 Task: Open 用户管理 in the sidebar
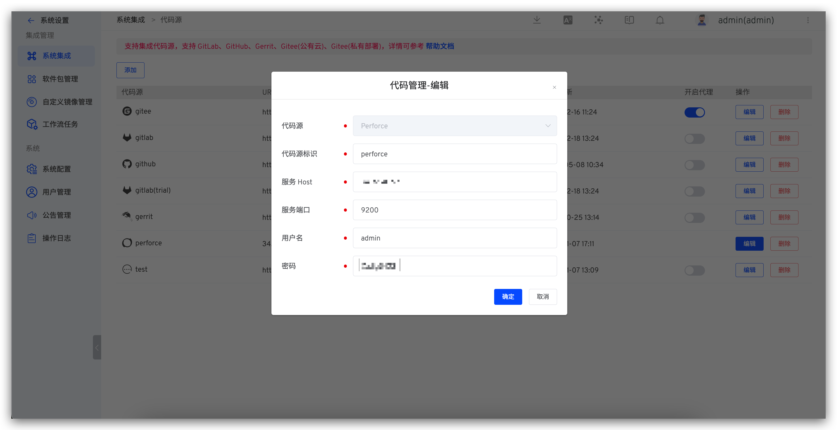(57, 192)
